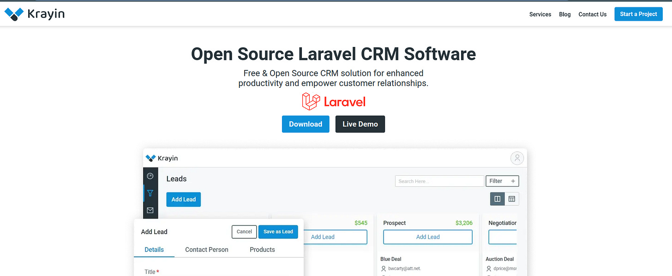The width and height of the screenshot is (672, 276).
Task: Expand the Filter plus control
Action: coord(502,181)
